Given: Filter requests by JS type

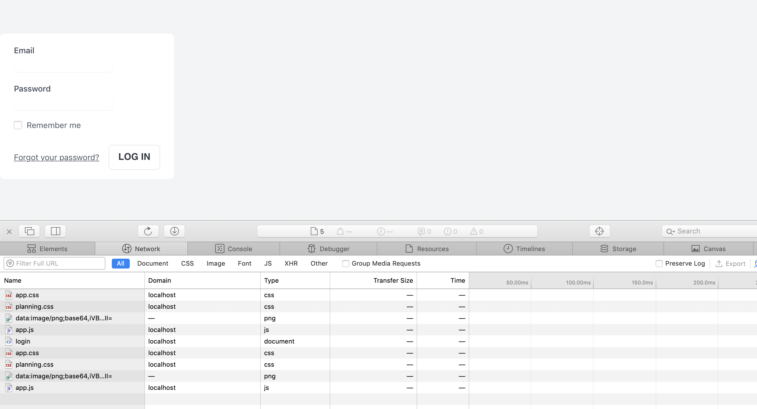Looking at the screenshot, I should pos(268,264).
